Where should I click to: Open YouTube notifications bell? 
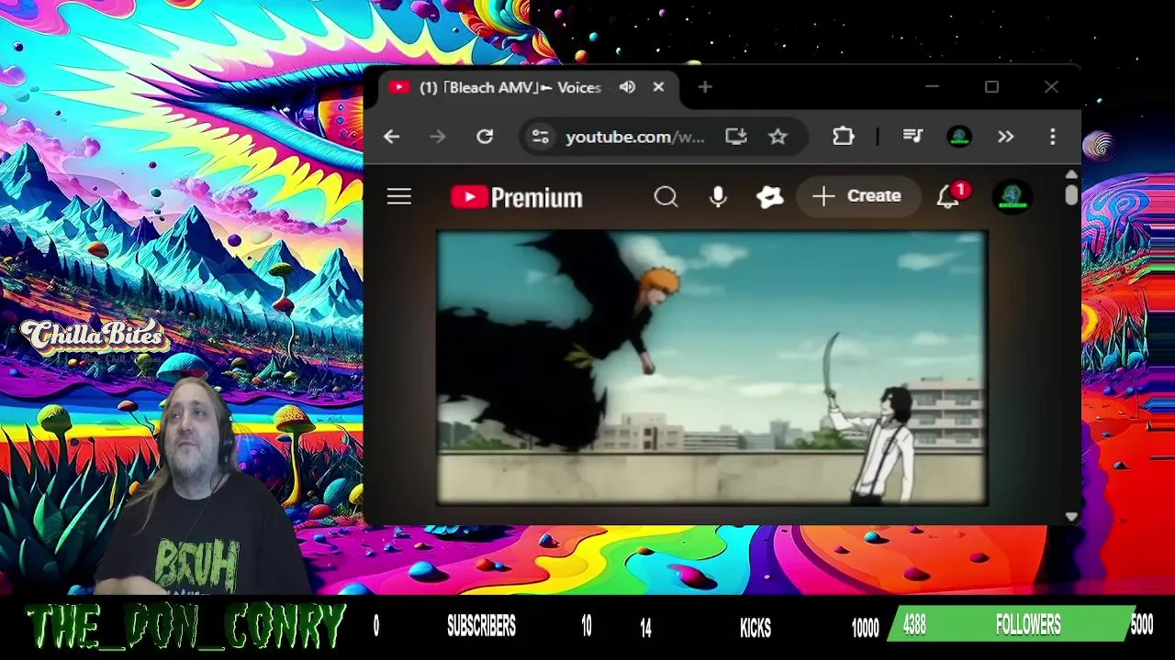948,196
